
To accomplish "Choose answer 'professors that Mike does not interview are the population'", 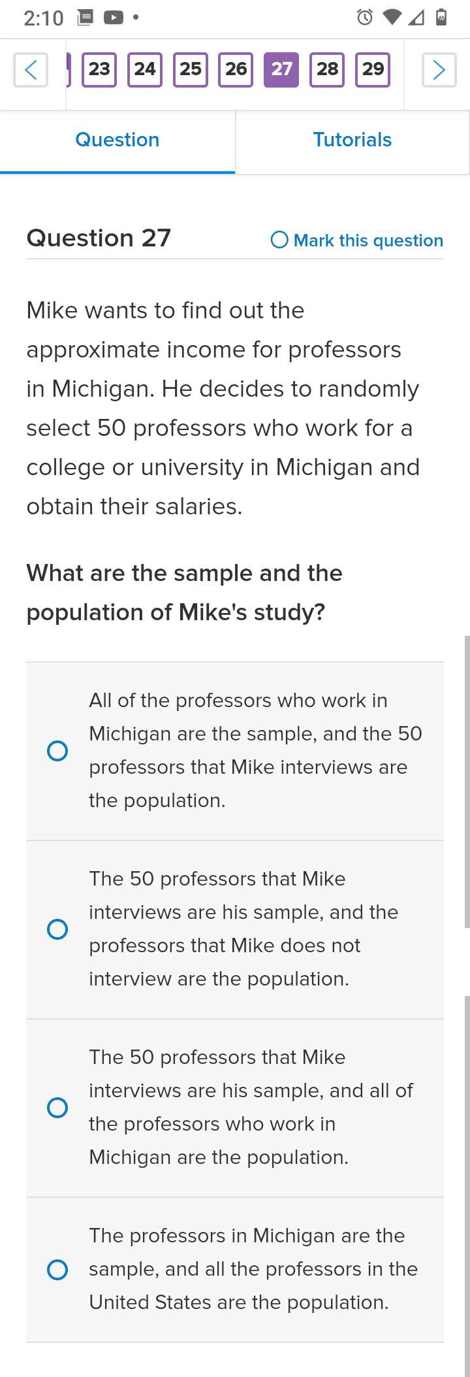I will (x=235, y=929).
